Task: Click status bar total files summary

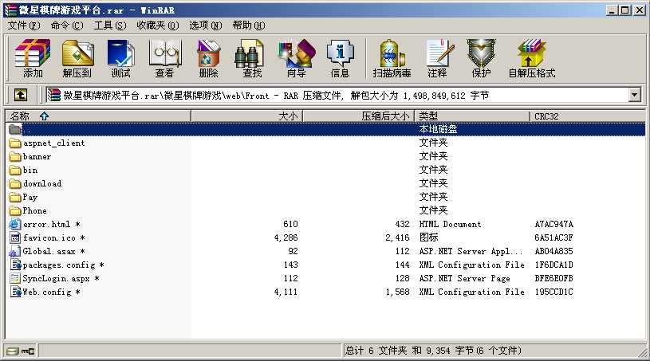Action: point(433,351)
